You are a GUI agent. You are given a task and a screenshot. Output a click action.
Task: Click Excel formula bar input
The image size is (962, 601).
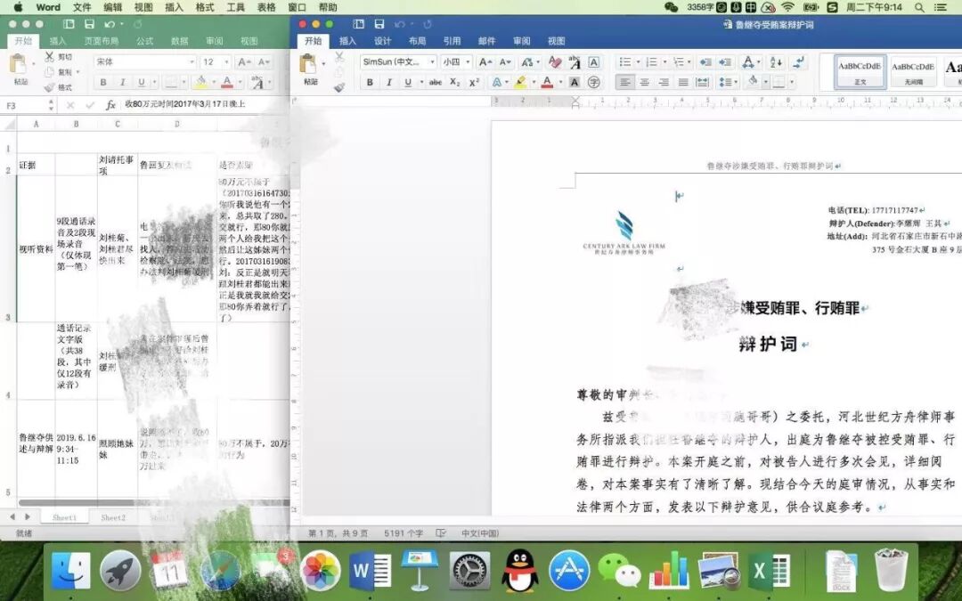pyautogui.click(x=205, y=104)
